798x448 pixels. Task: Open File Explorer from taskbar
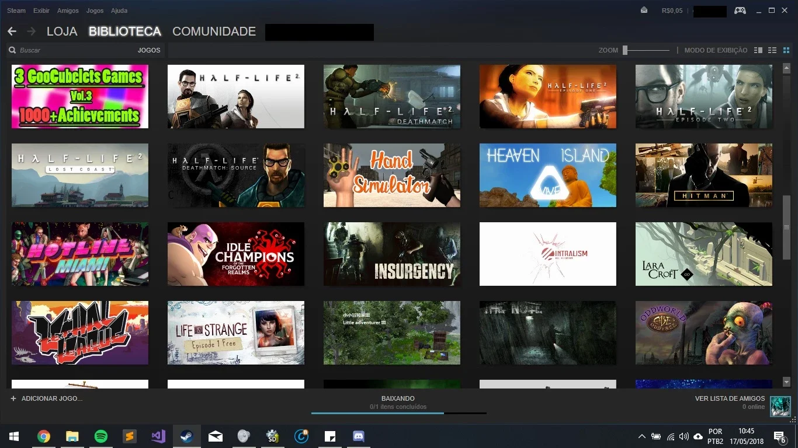click(x=72, y=436)
